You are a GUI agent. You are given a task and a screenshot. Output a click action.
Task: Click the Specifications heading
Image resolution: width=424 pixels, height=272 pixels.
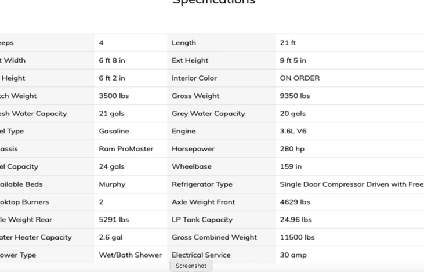pyautogui.click(x=214, y=2)
